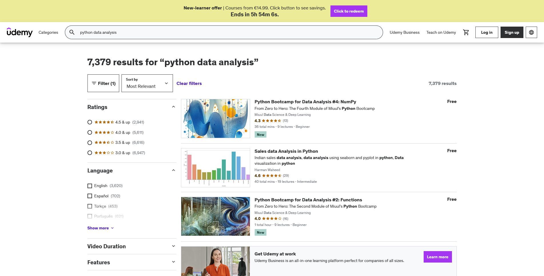
Task: Select 3.5 & up rating radio
Action: coord(90,143)
